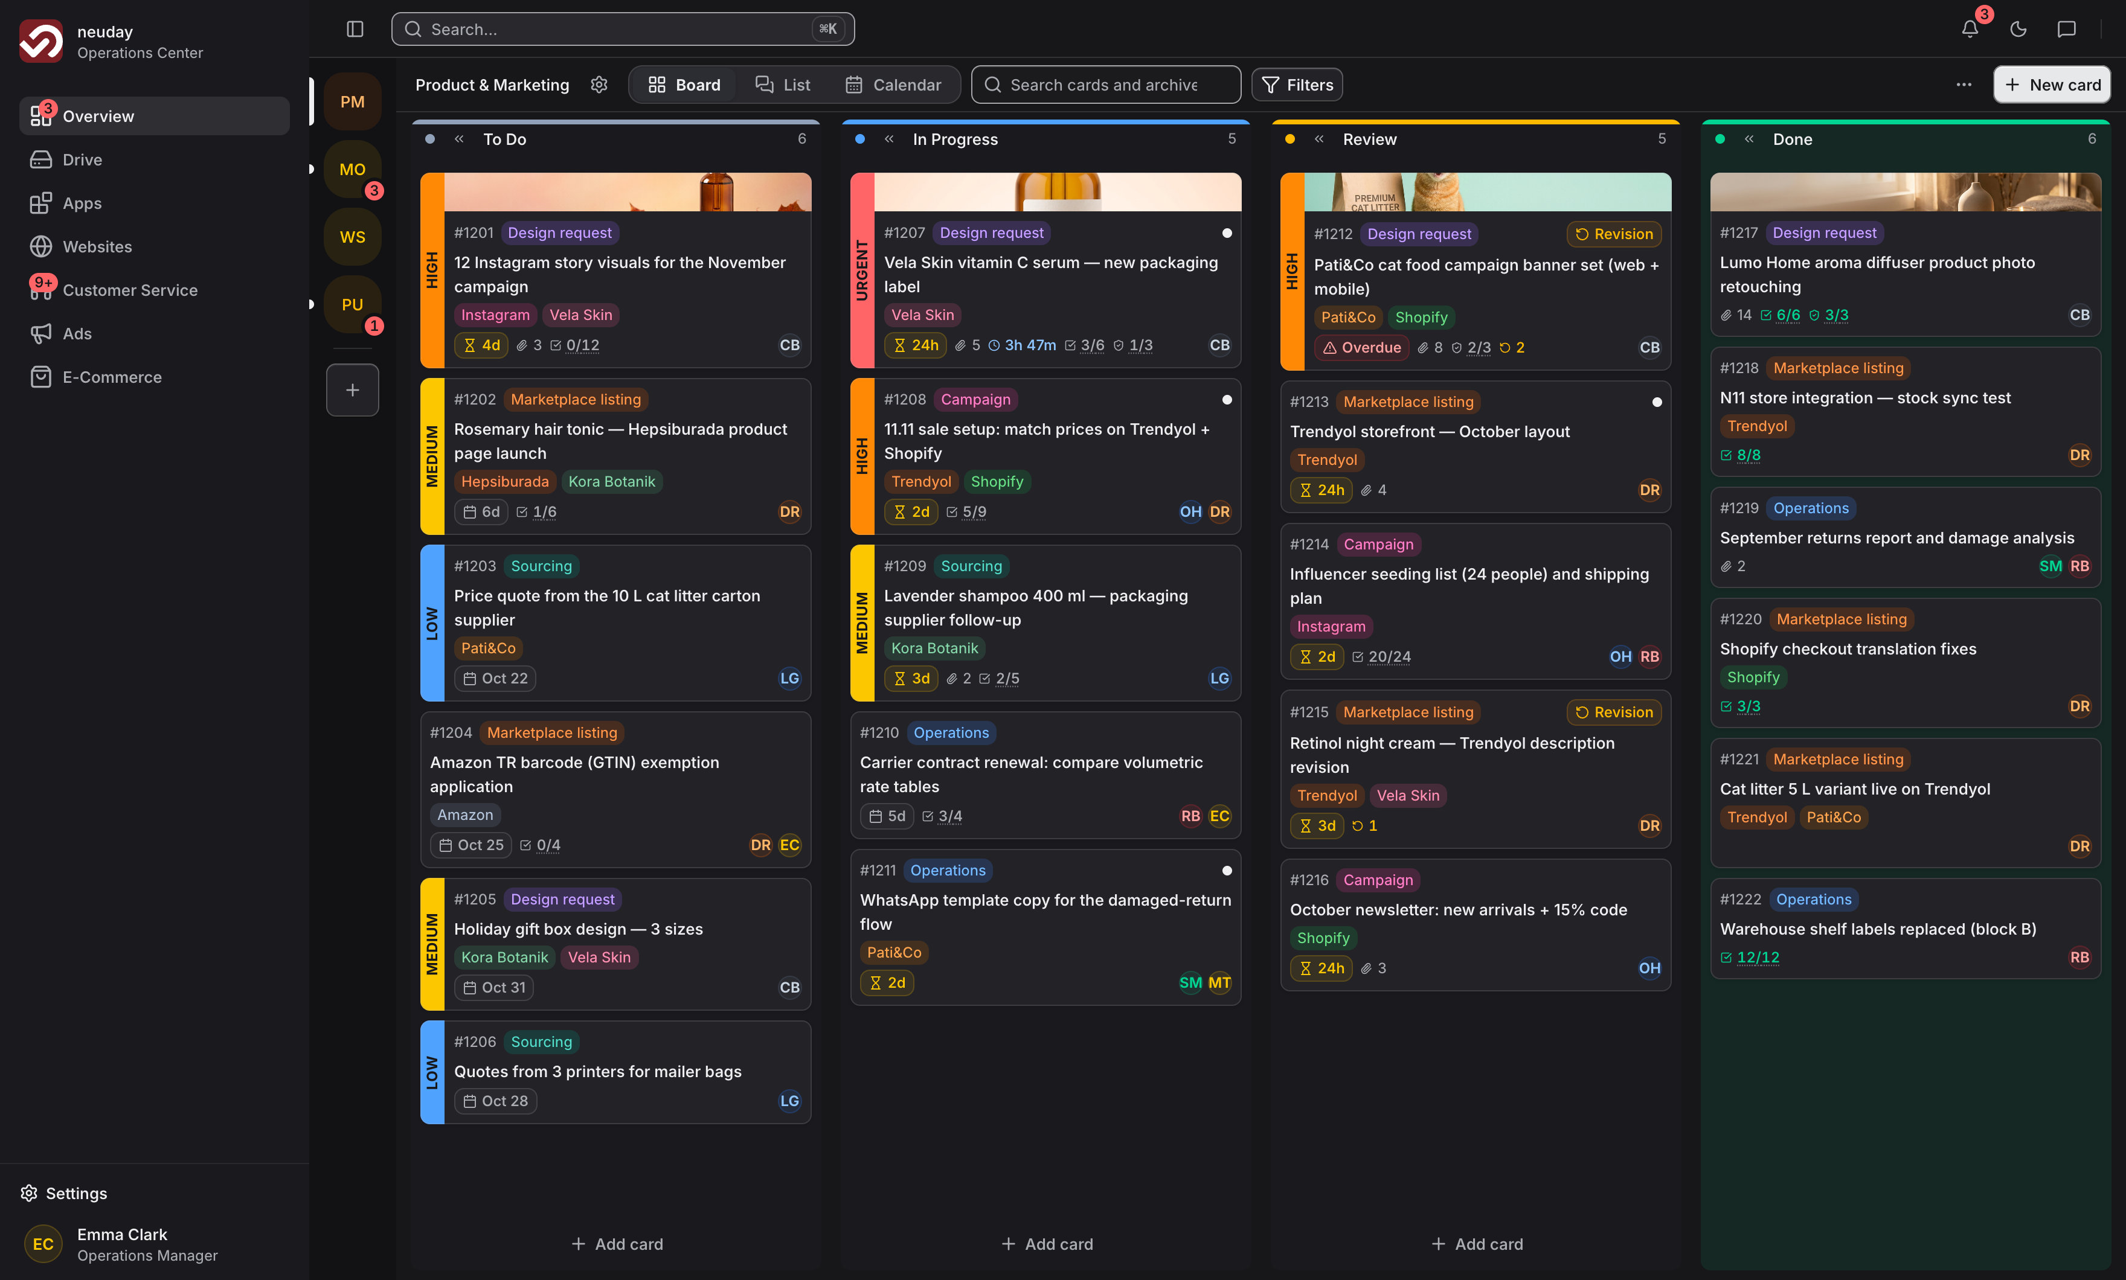This screenshot has height=1280, width=2126.
Task: Add a new workspace with the plus button
Action: (352, 390)
